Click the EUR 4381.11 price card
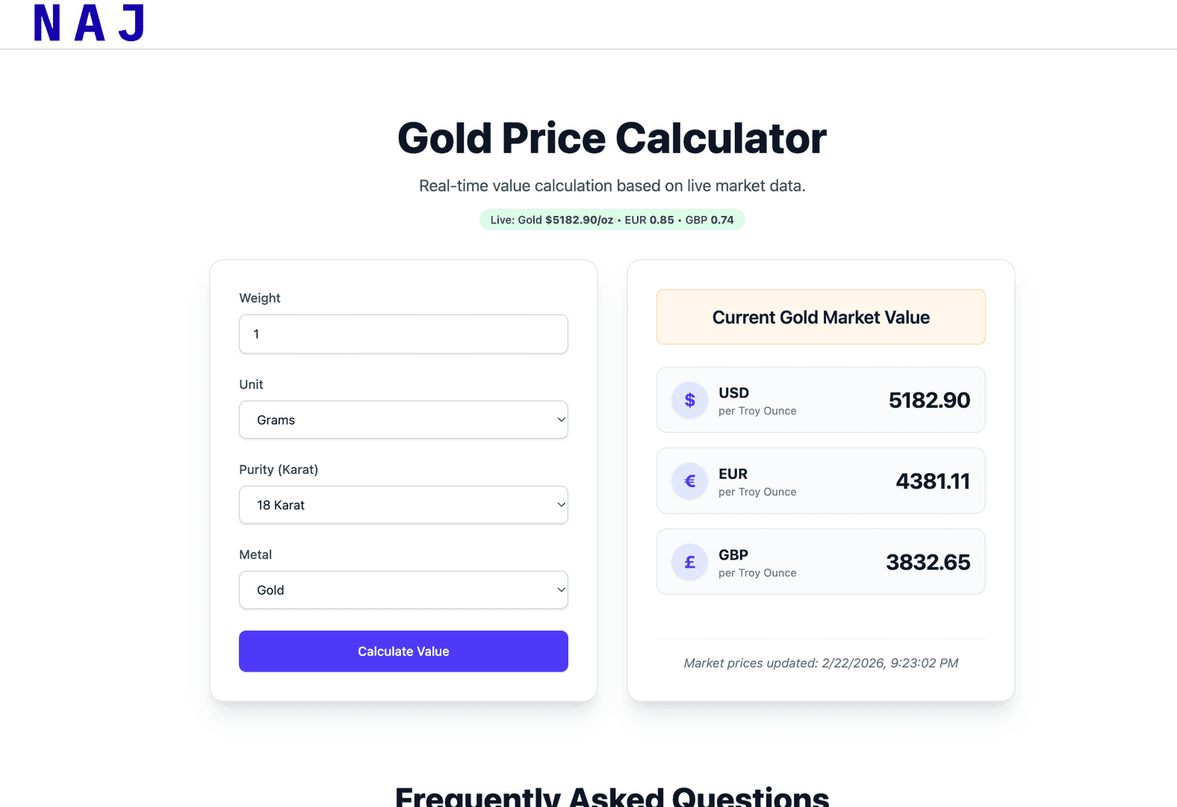The width and height of the screenshot is (1177, 807). (x=820, y=480)
